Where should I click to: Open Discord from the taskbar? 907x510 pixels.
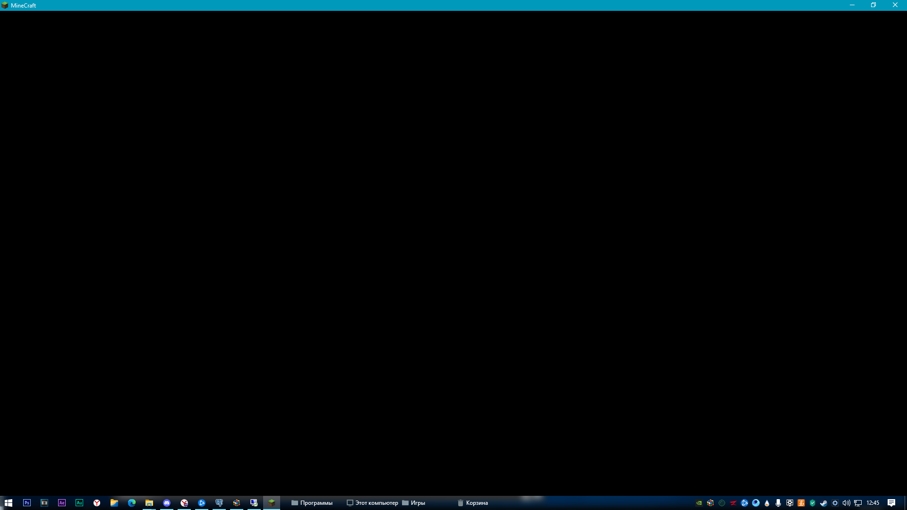166,503
